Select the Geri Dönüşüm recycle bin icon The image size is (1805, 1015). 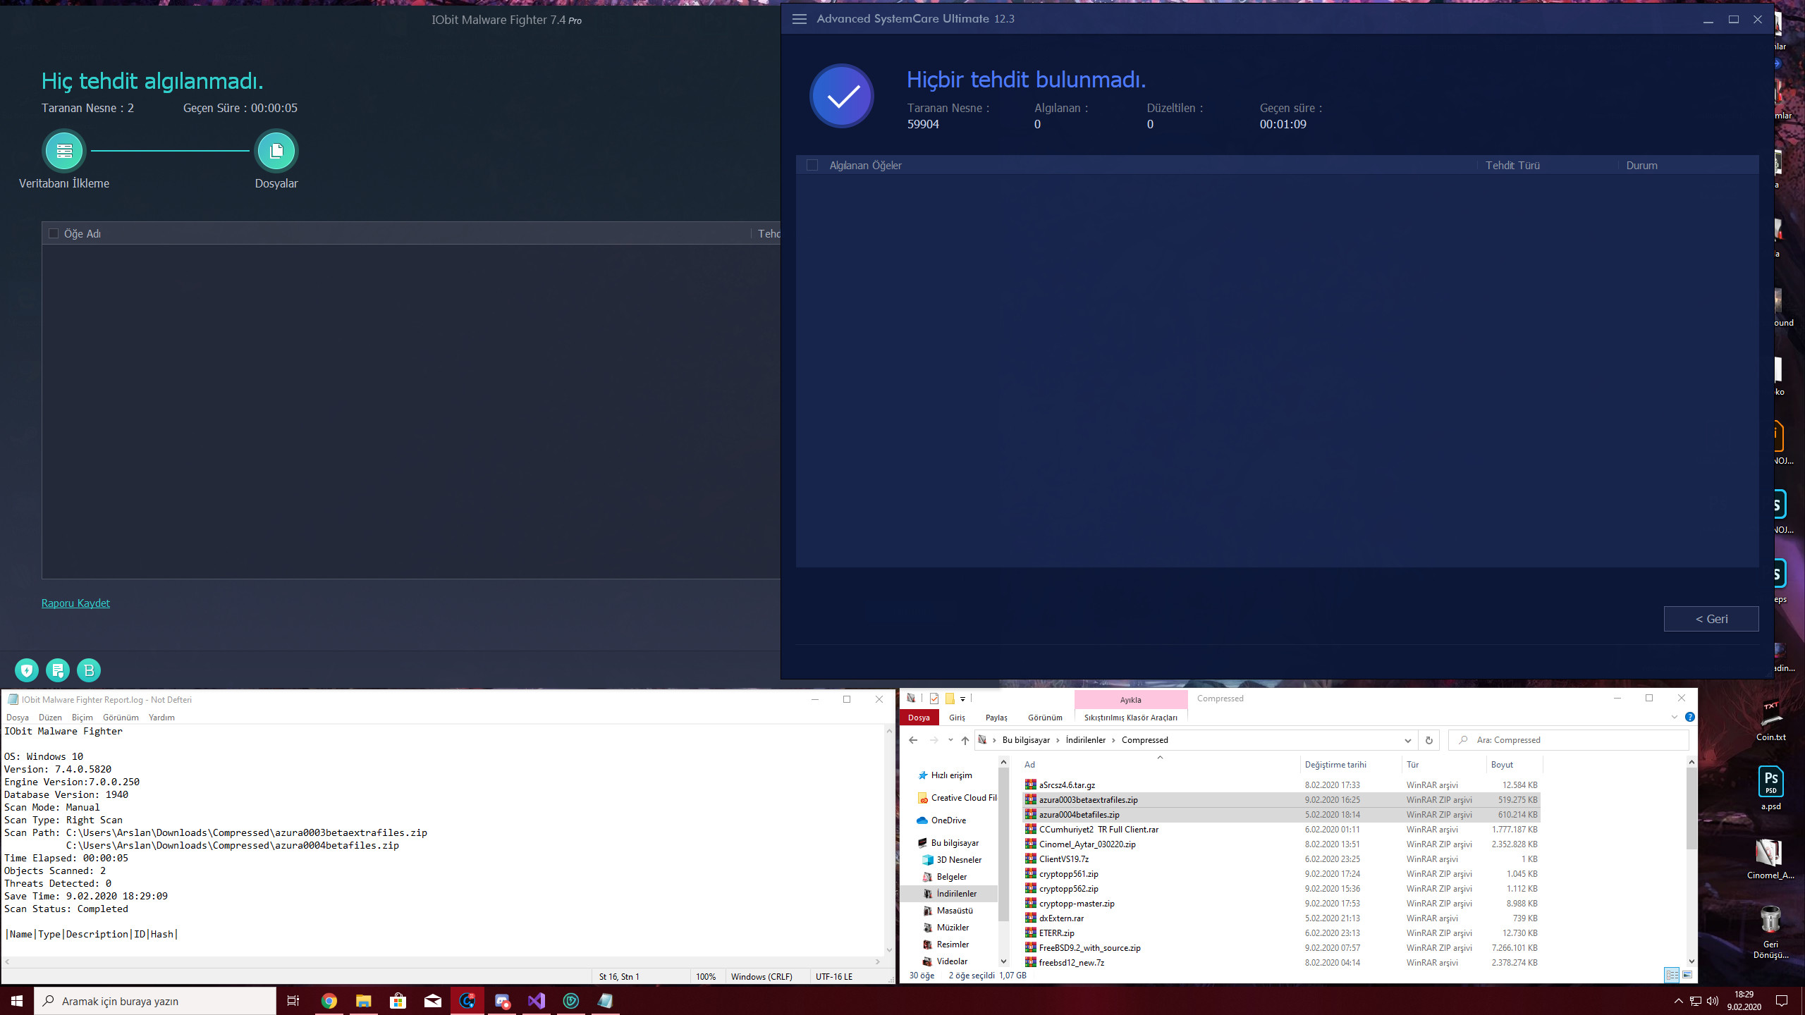click(x=1770, y=932)
